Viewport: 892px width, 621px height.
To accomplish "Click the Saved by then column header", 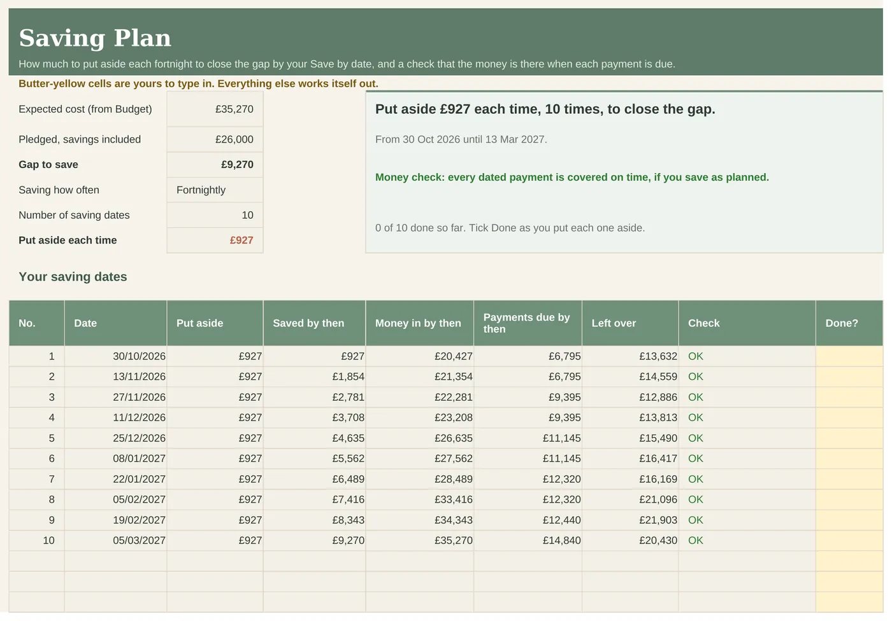I will click(314, 323).
